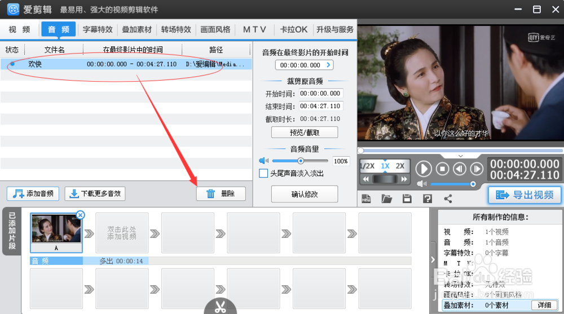Click the 详细 button
564x314 pixels.
pyautogui.click(x=544, y=305)
